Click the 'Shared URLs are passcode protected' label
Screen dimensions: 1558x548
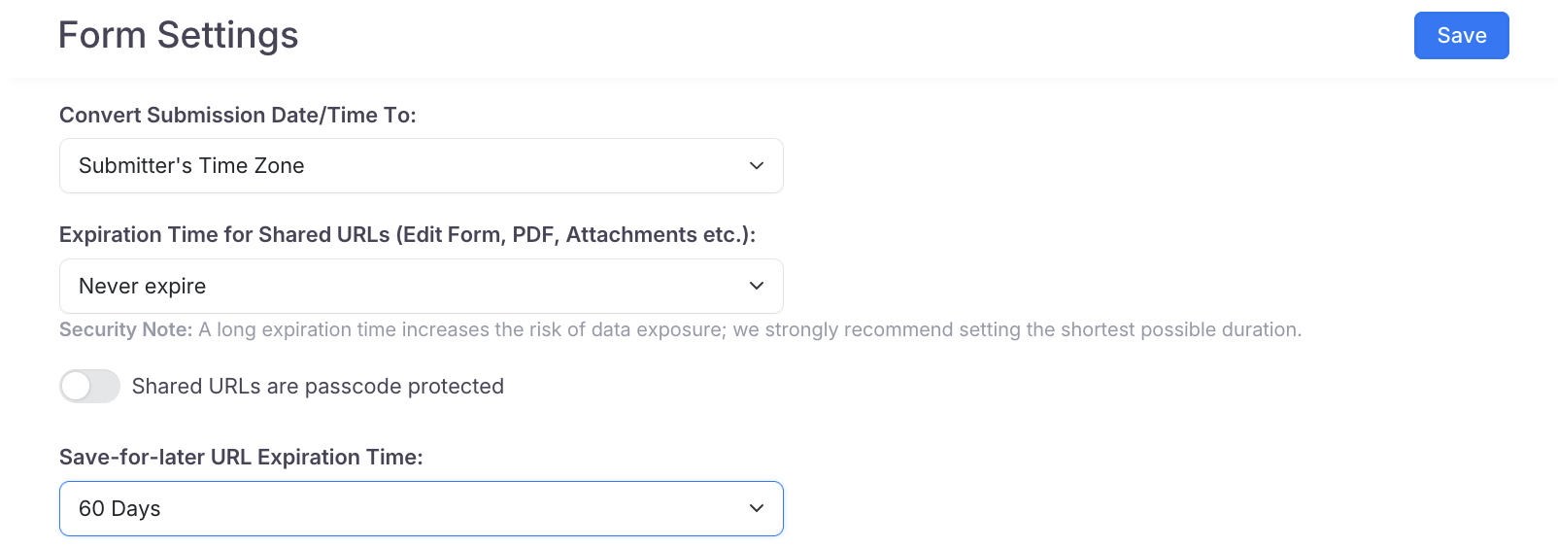318,387
